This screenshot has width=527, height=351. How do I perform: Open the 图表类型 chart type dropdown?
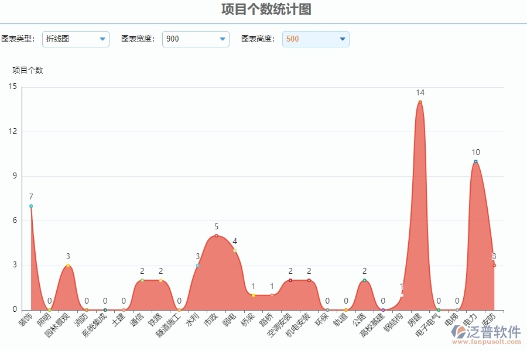[76, 39]
